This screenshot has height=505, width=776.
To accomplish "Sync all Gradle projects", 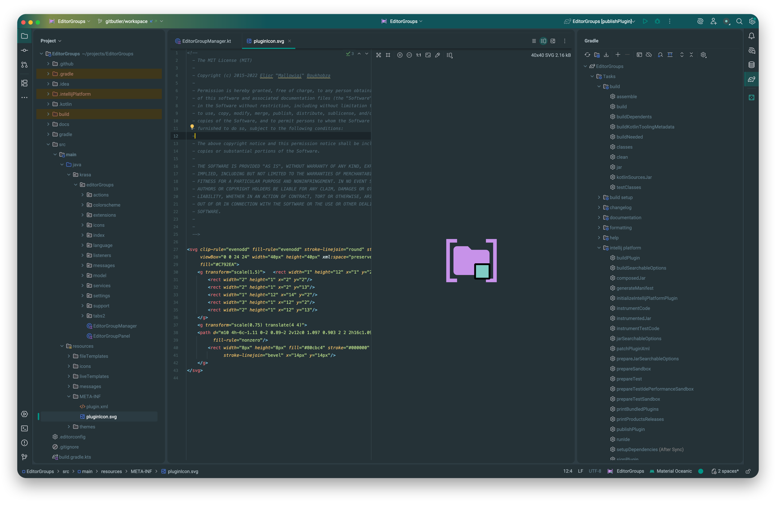I will point(587,55).
